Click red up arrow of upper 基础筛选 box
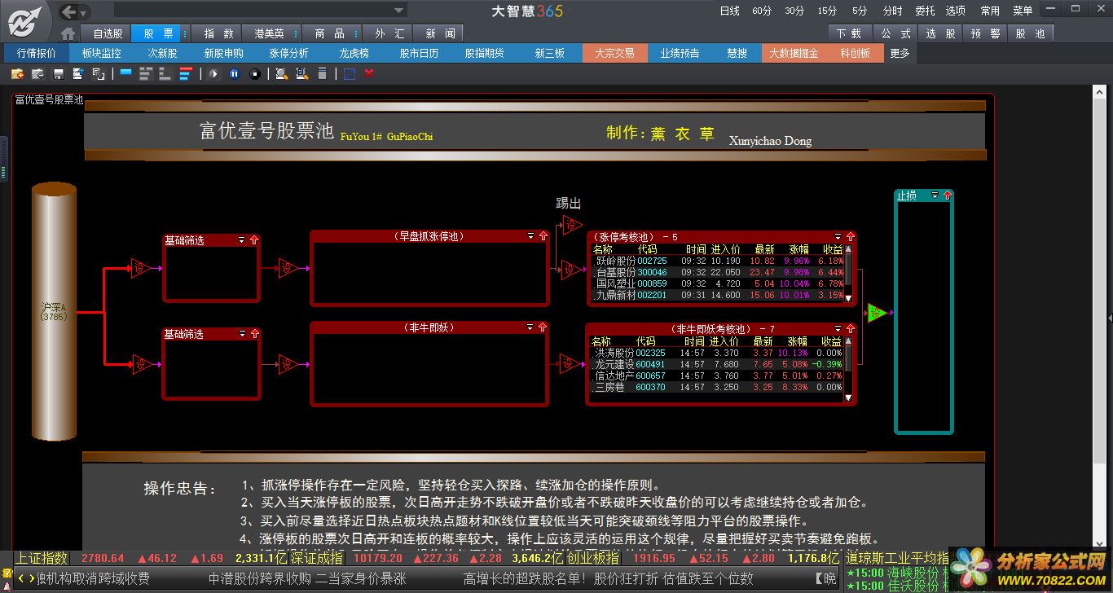 tap(254, 240)
